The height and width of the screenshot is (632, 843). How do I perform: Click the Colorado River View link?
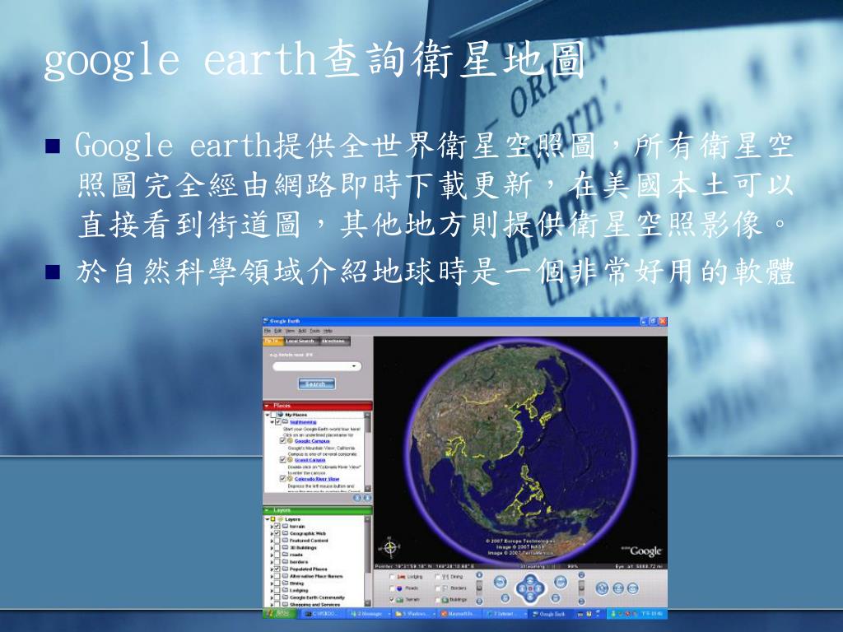click(x=317, y=479)
